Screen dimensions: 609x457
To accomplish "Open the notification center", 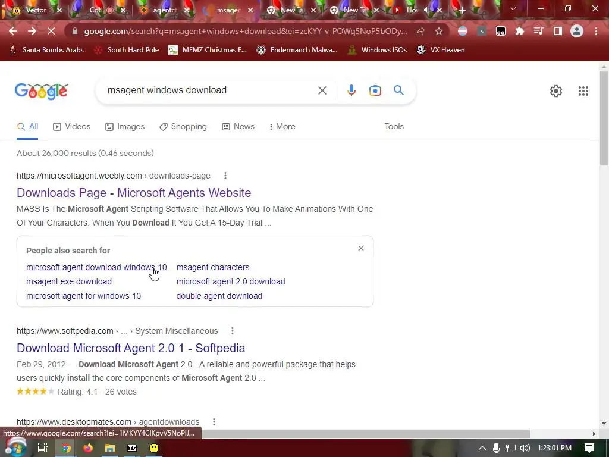I will (x=589, y=448).
